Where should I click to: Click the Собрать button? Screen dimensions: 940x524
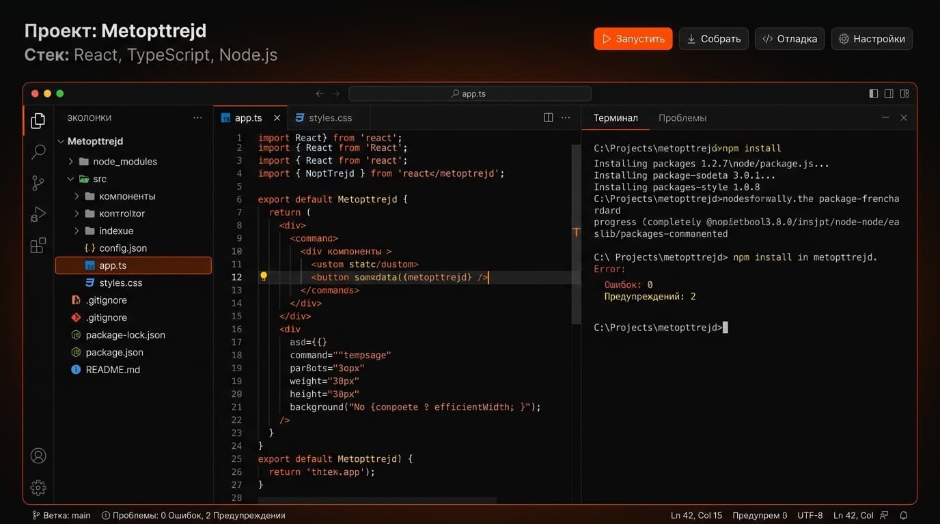713,39
